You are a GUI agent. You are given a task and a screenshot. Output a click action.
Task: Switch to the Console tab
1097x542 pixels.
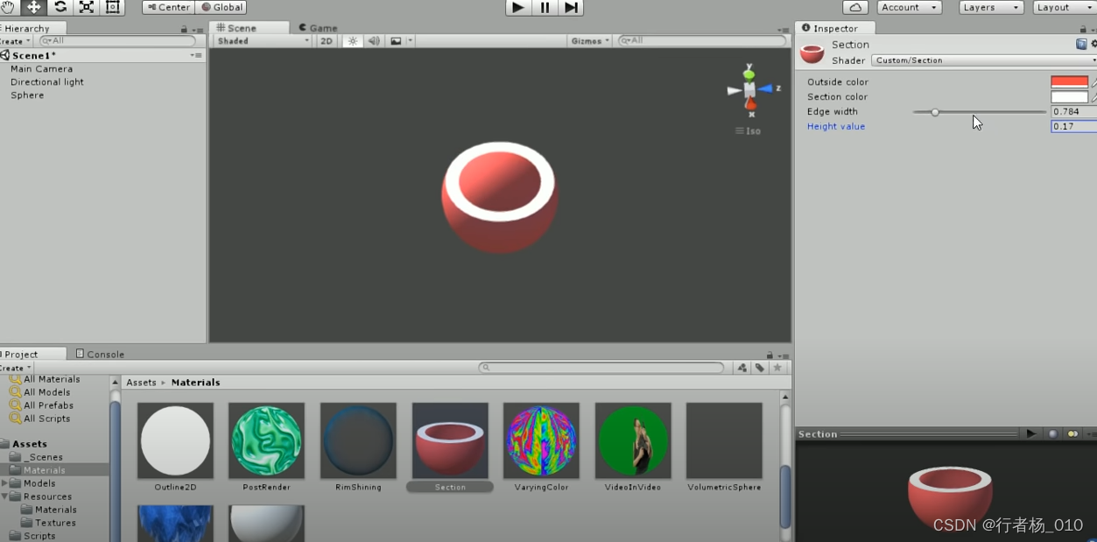coord(100,354)
